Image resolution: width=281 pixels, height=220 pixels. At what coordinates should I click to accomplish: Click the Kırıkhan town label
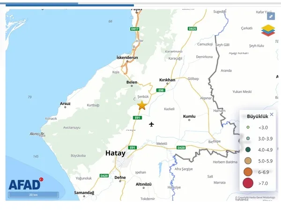click(167, 80)
